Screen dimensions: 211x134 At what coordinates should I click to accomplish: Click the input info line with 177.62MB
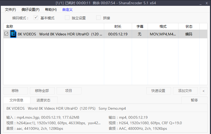tap(43, 118)
